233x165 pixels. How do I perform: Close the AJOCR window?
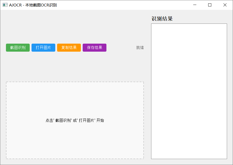pos(225,5)
